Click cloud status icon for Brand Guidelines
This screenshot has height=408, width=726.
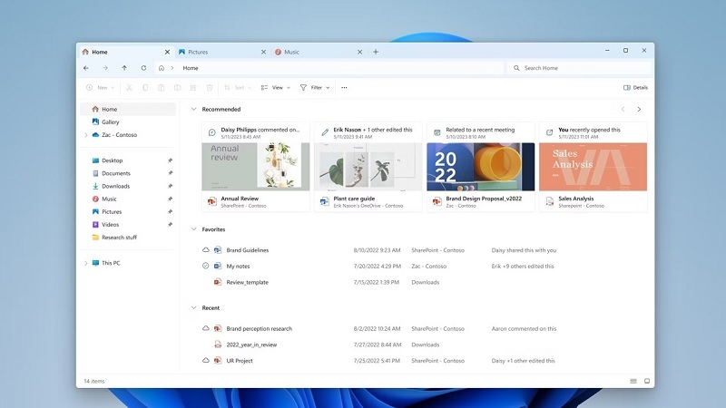206,250
